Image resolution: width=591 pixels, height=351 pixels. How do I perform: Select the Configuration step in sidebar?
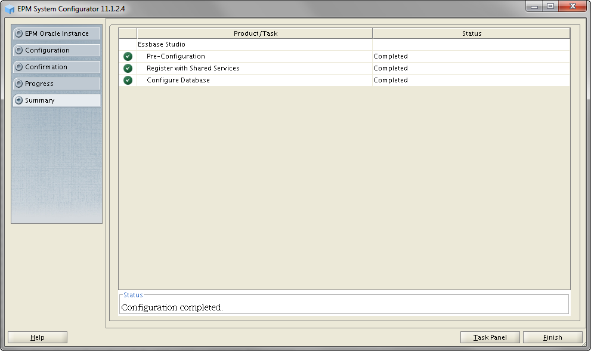57,50
